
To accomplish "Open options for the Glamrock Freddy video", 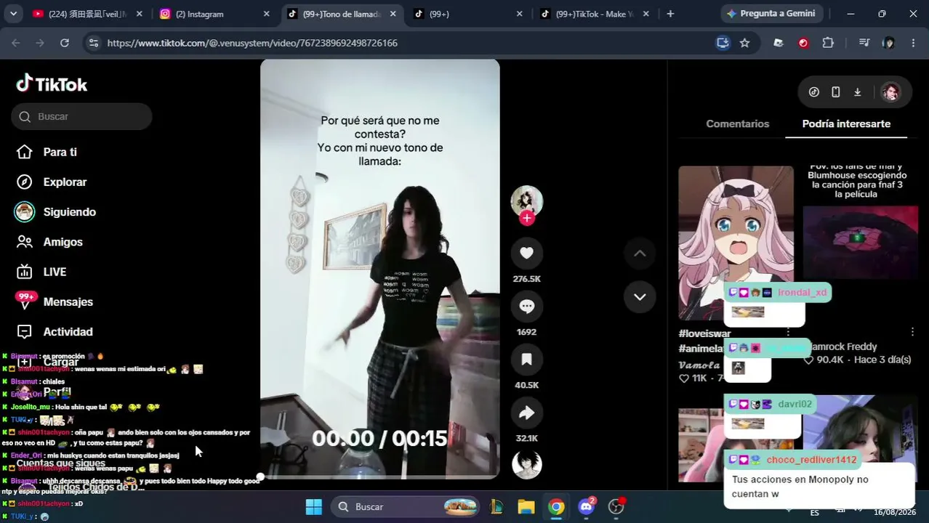I will tap(912, 332).
